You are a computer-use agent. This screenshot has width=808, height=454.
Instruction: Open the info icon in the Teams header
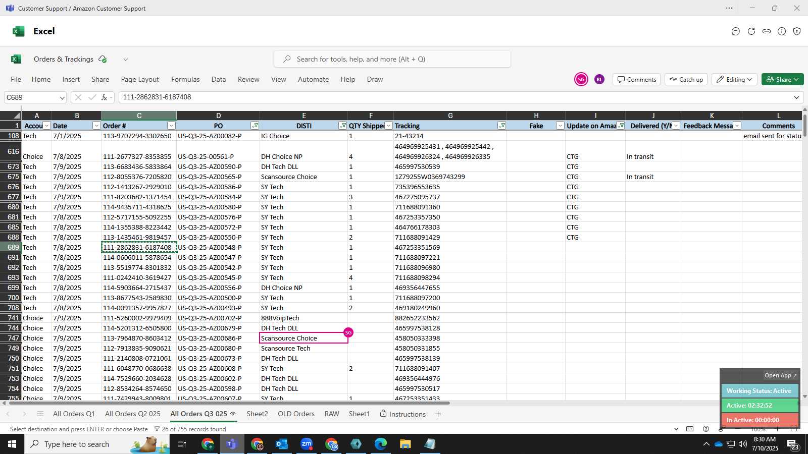point(782,31)
